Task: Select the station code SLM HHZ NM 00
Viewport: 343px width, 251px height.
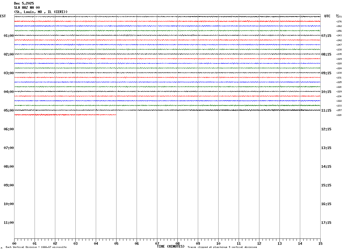Action: click(x=27, y=8)
